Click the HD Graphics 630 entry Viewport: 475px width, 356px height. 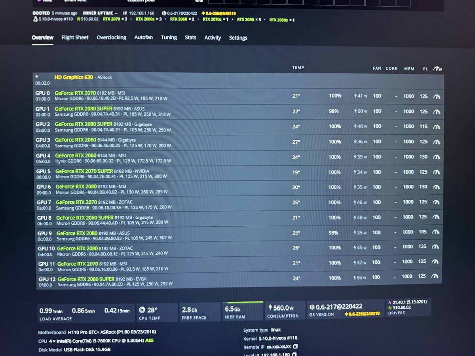(73, 77)
